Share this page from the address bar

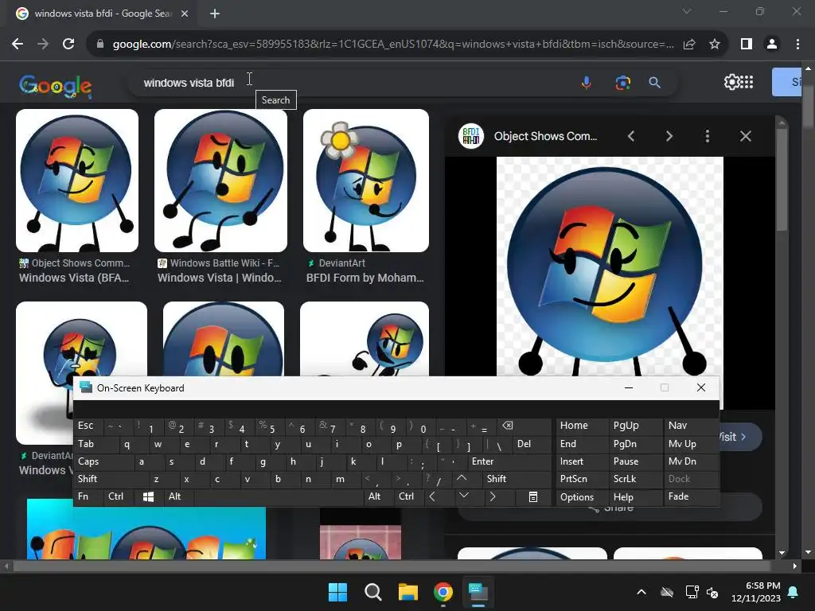pos(689,45)
